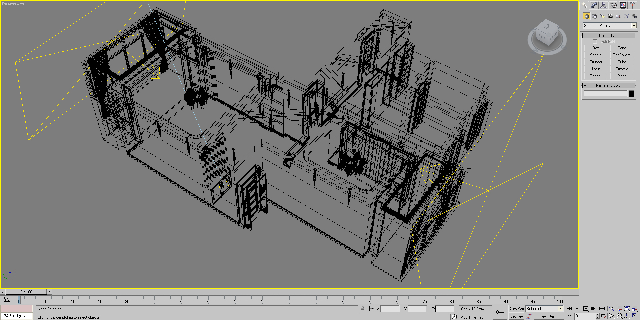Open the Time Configuration icon
The width and height of the screenshot is (640, 320).
click(x=603, y=316)
